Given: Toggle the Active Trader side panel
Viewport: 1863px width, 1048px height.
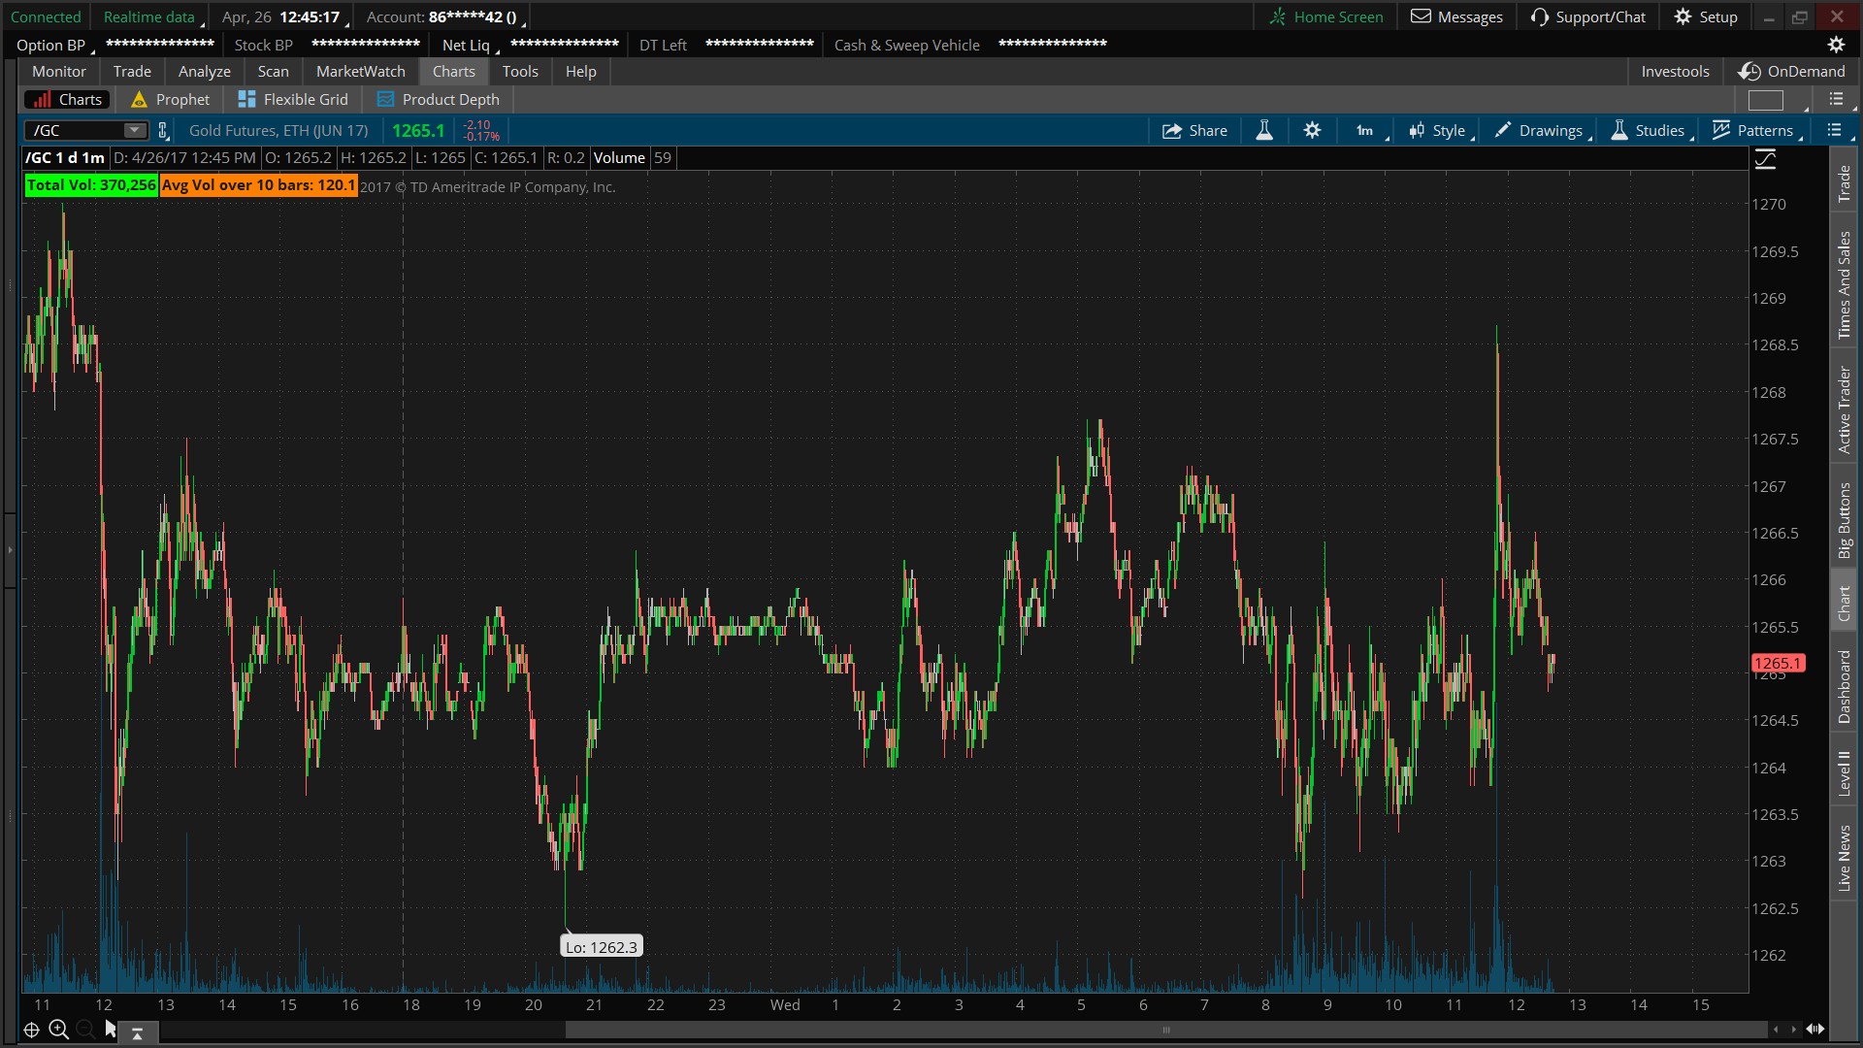Looking at the screenshot, I should pos(1844,409).
